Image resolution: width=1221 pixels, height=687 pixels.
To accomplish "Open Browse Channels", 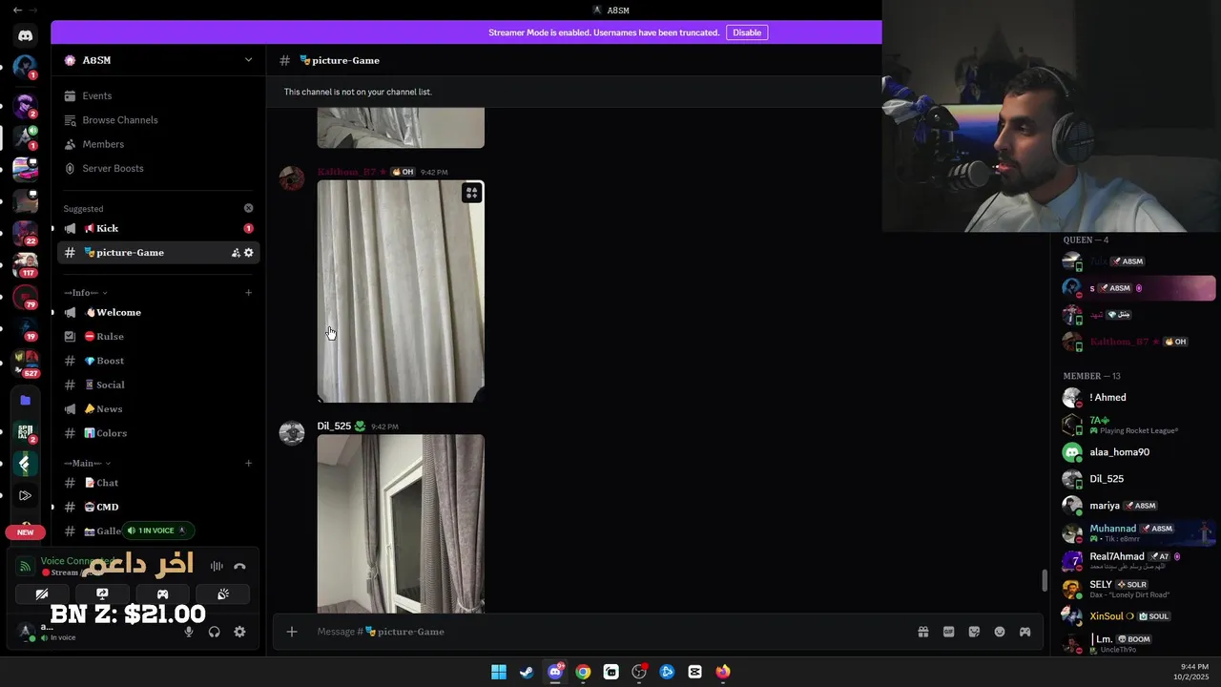I will click(158, 120).
